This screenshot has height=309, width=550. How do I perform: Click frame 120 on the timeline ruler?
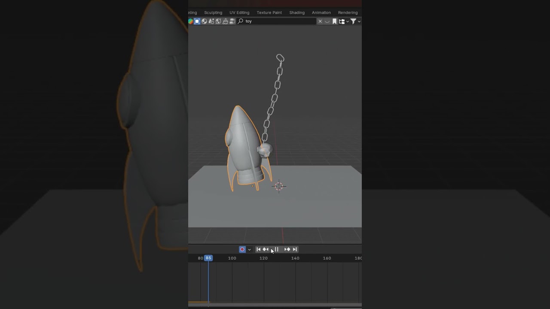pos(263,258)
